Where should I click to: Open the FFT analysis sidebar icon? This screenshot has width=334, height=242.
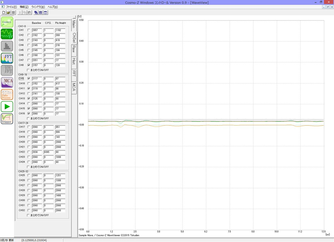(7, 58)
